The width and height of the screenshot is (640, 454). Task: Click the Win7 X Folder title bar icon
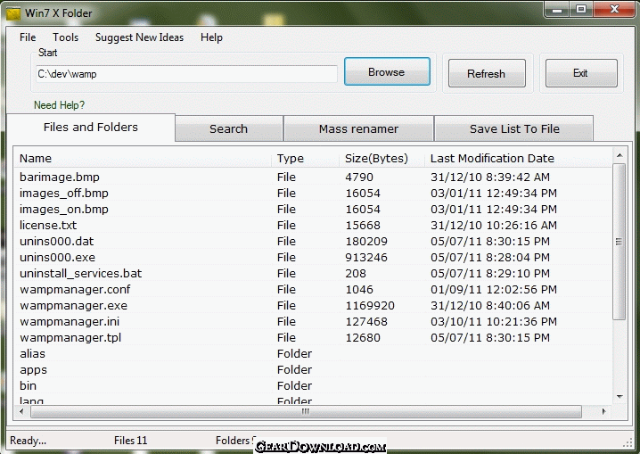pyautogui.click(x=13, y=13)
